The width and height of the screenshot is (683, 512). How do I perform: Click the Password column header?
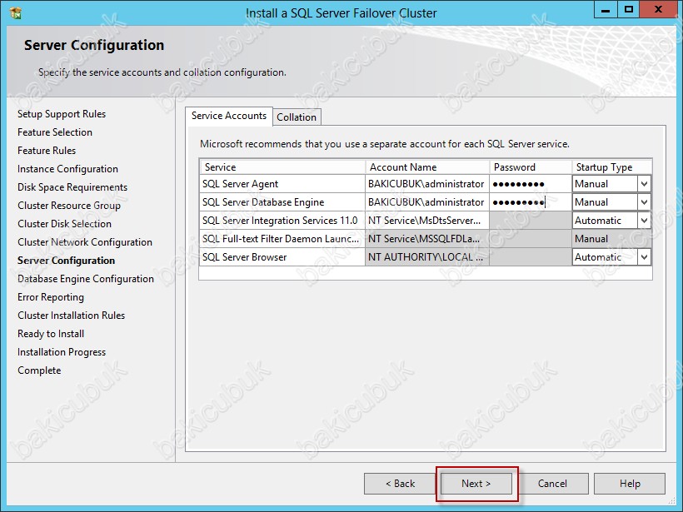click(531, 167)
